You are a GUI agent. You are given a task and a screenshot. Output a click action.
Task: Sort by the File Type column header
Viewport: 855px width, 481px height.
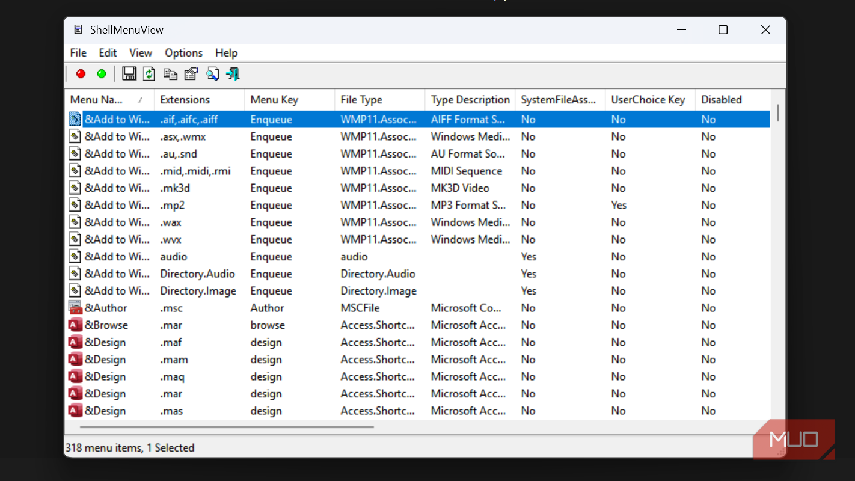pos(380,100)
